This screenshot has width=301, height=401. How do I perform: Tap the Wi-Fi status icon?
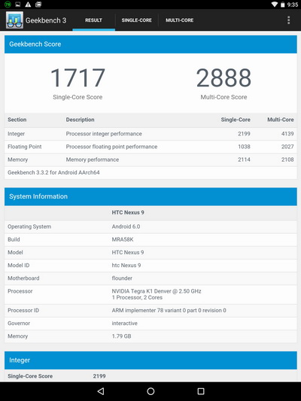(275, 5)
